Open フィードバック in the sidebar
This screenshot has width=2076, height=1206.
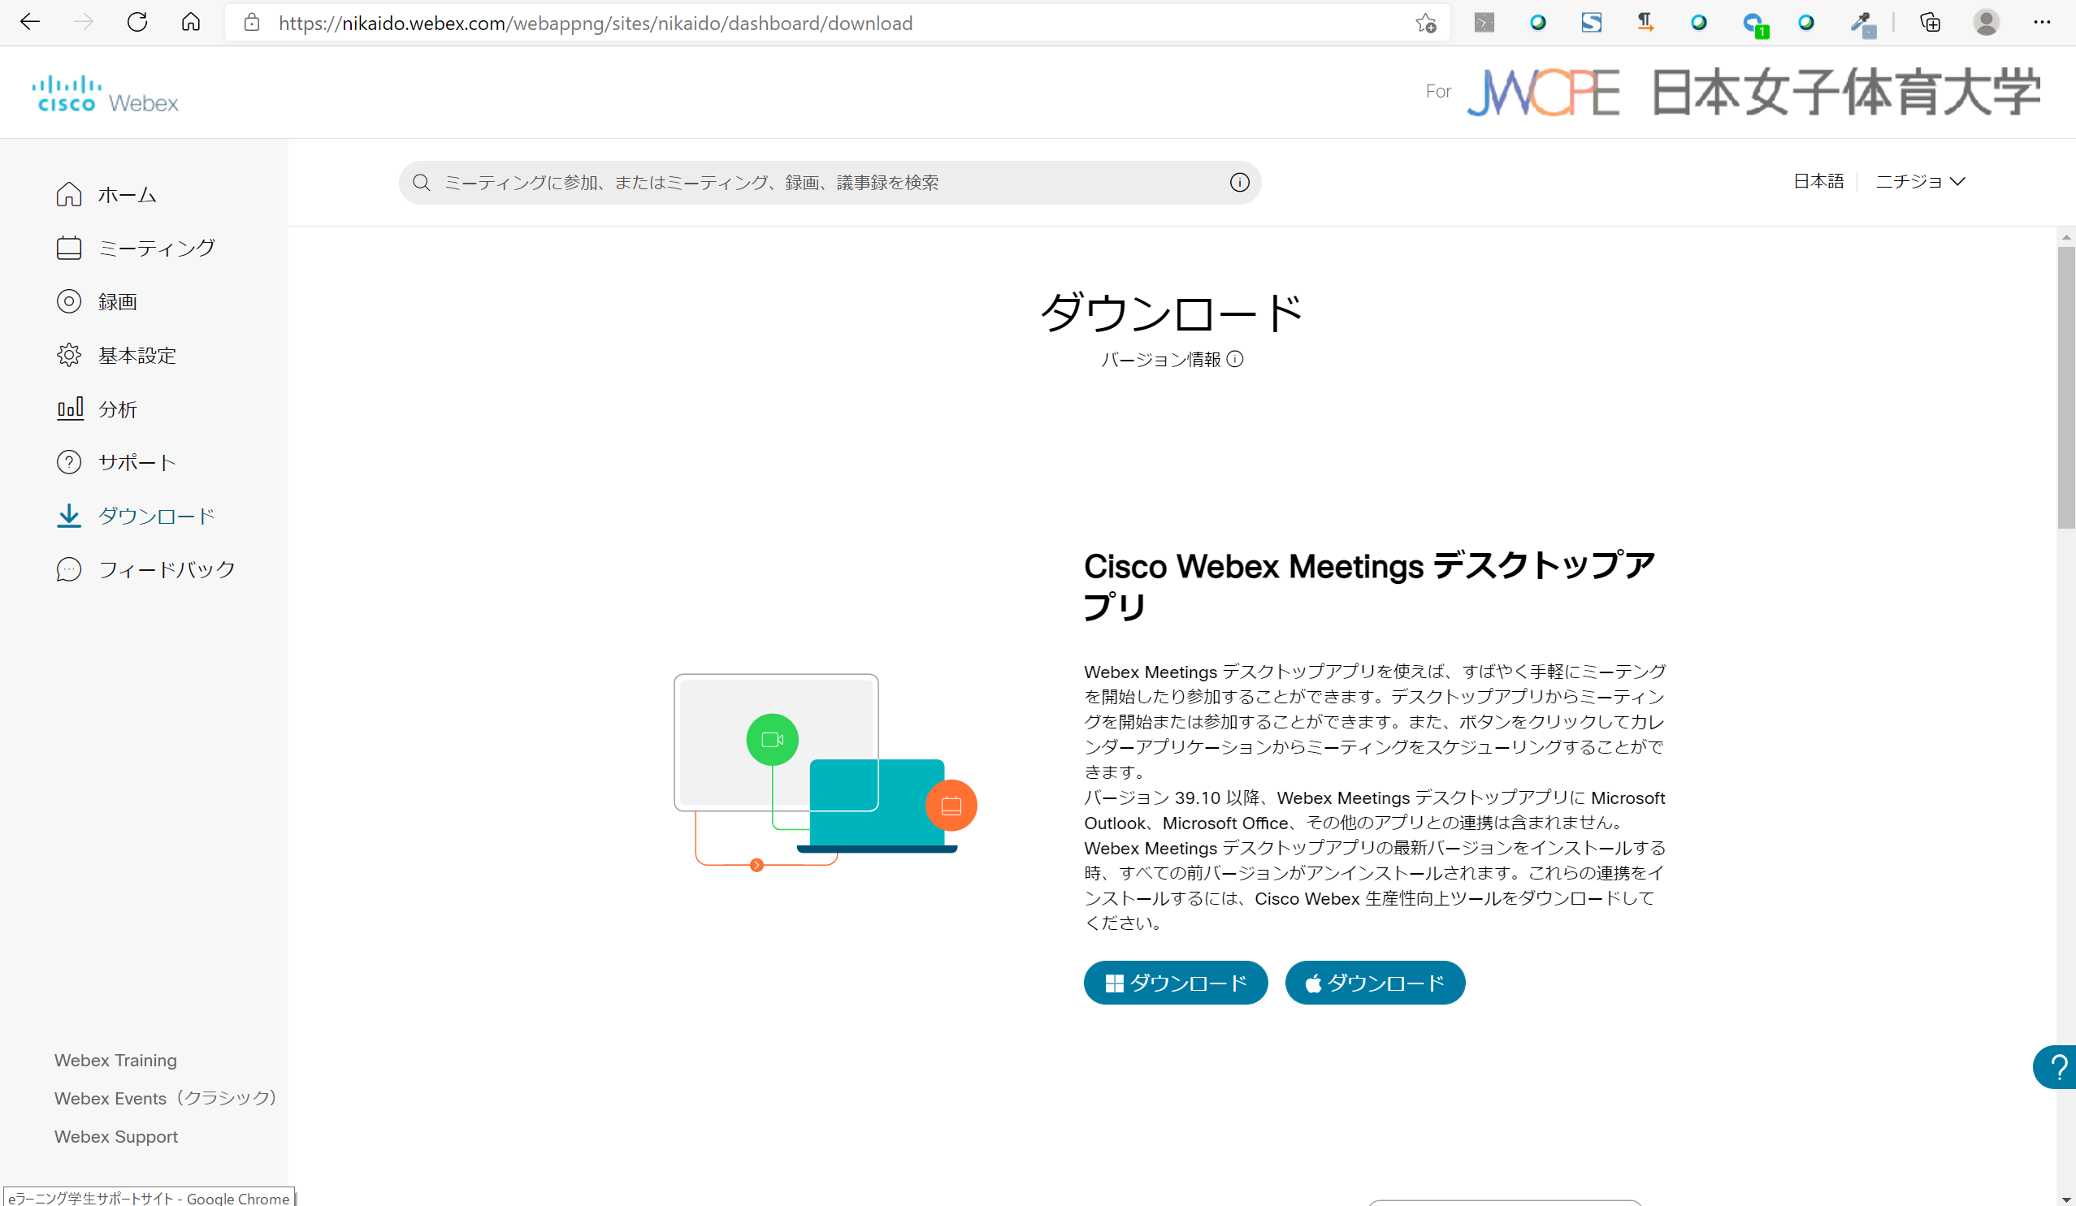(x=167, y=568)
